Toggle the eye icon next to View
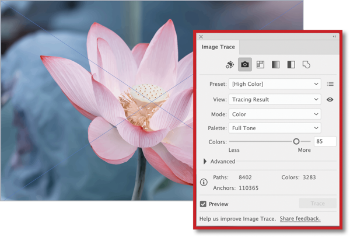Image resolution: width=350 pixels, height=237 pixels. [330, 100]
